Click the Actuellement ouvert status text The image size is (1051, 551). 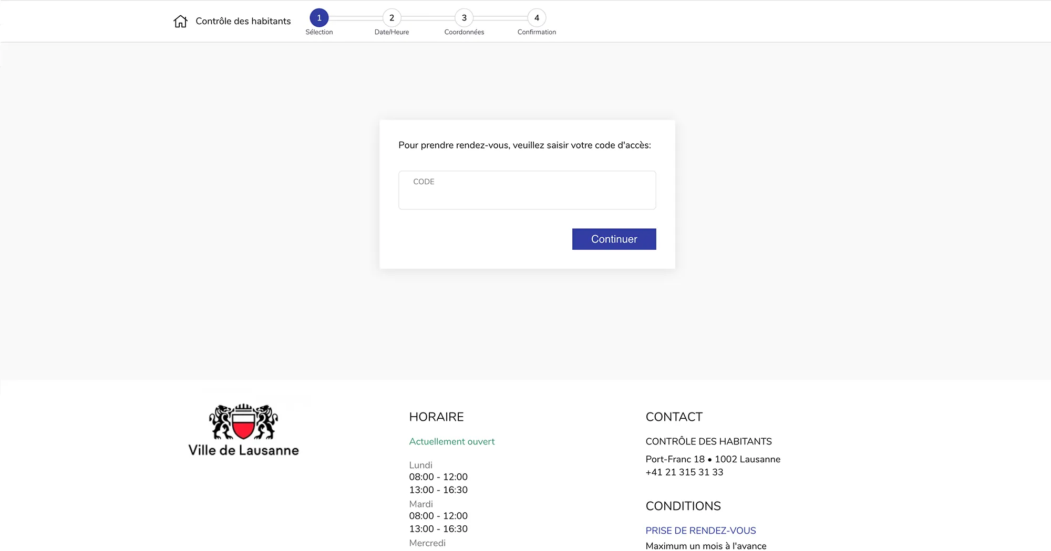tap(451, 442)
